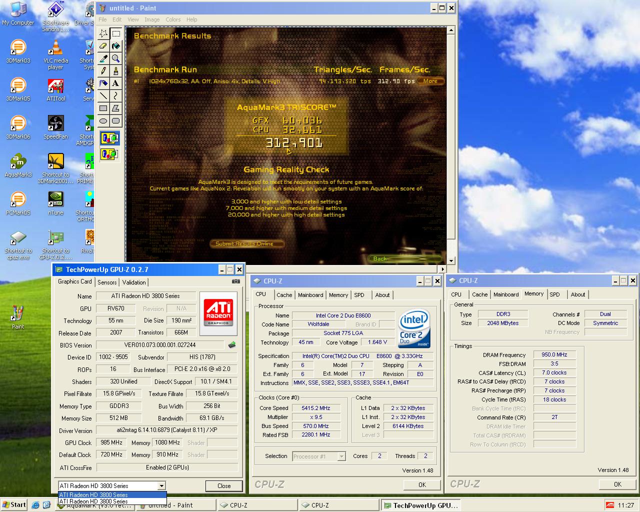Click the GPU Clock 985 MHz field
The image size is (640, 512).
111,442
